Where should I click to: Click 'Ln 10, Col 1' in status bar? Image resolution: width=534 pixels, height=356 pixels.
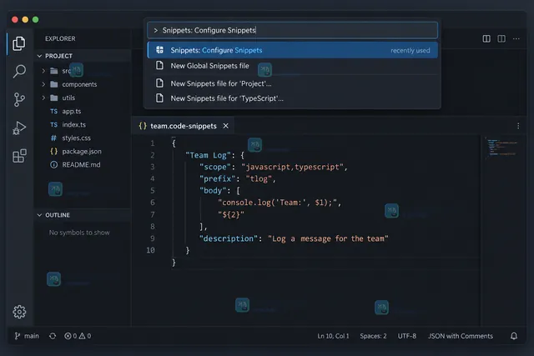click(333, 336)
